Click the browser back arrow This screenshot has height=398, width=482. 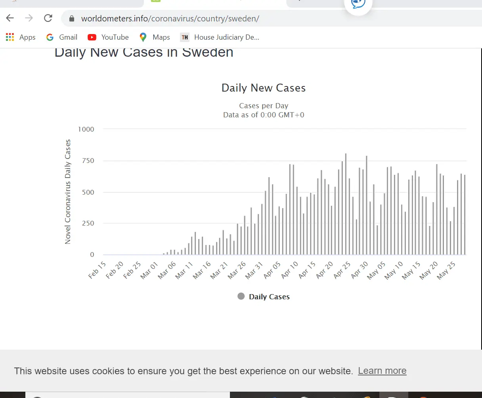pos(10,18)
